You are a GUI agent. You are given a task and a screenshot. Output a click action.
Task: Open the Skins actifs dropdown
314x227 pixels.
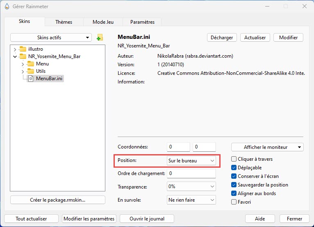pos(51,38)
